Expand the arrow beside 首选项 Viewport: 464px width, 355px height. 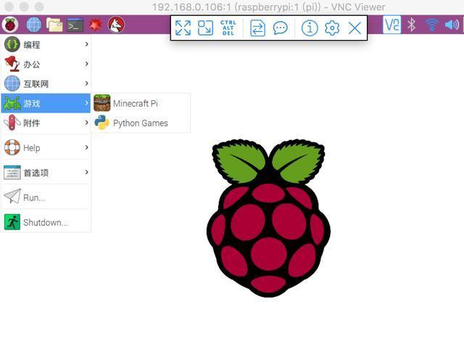pos(86,172)
